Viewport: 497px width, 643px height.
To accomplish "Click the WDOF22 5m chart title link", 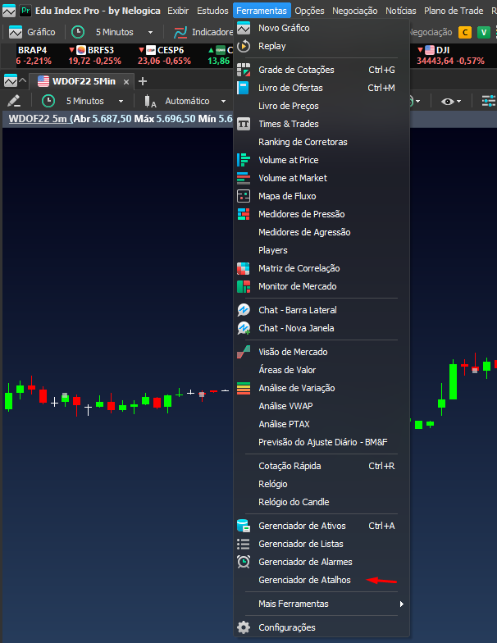I will click(x=38, y=119).
